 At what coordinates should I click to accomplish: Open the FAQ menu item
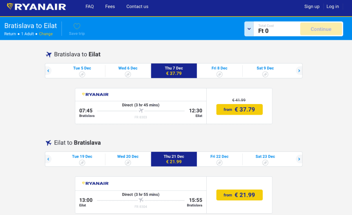(x=90, y=7)
